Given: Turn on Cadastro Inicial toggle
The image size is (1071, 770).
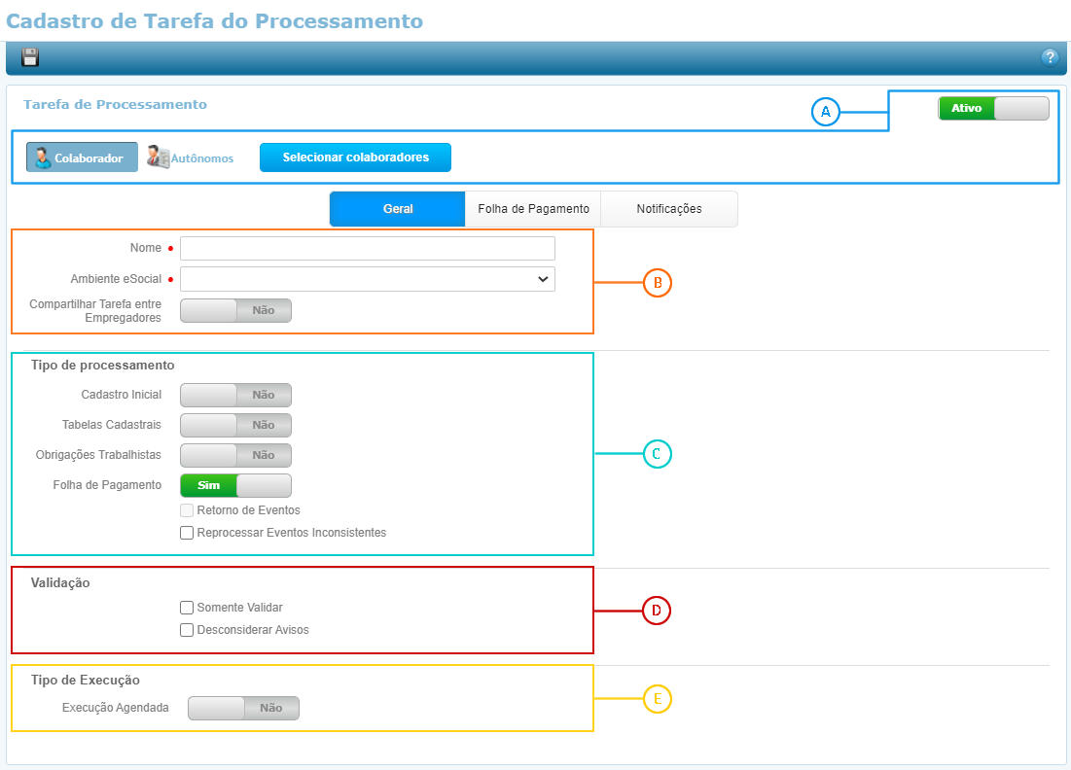Looking at the screenshot, I should (235, 395).
